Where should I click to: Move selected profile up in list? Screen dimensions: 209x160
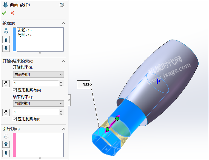(6, 40)
